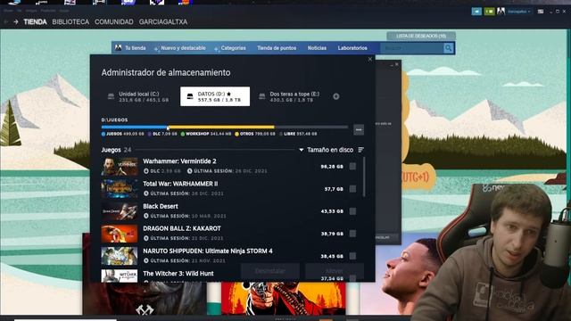Add a new drive with plus icon
This screenshot has width=571, height=321.
click(336, 96)
